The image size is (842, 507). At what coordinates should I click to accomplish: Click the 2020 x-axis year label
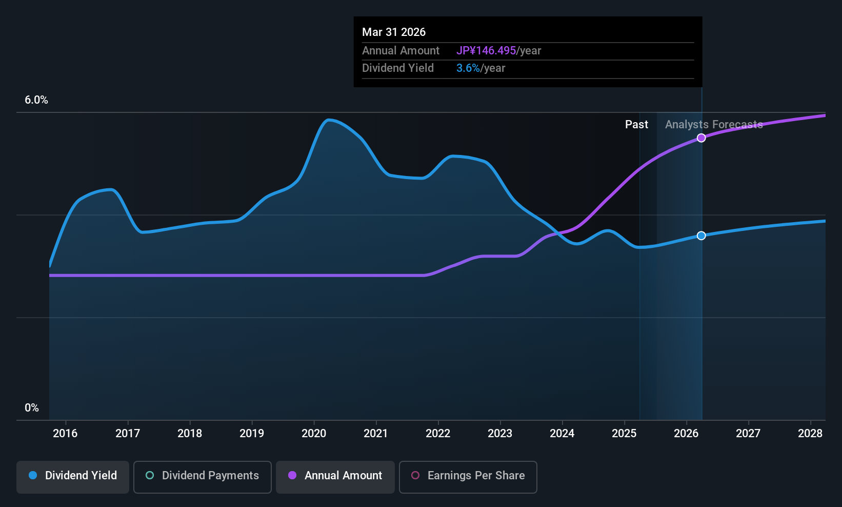(x=314, y=434)
